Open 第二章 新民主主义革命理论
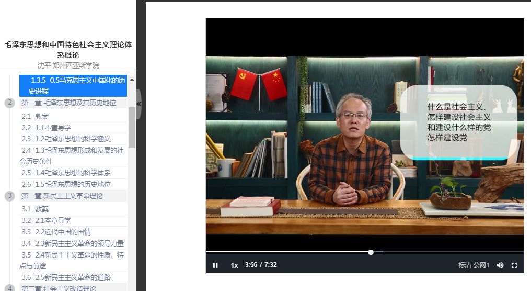Viewport: 531px width, 291px height. click(x=62, y=196)
